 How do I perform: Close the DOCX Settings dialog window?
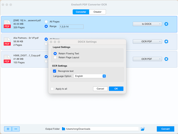51,42
